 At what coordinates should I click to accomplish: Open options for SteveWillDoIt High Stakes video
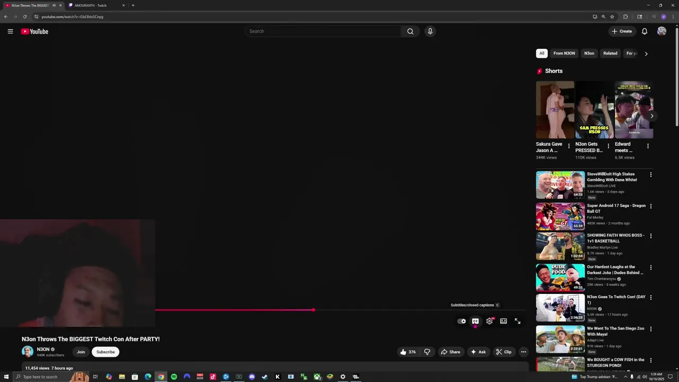pos(651,175)
